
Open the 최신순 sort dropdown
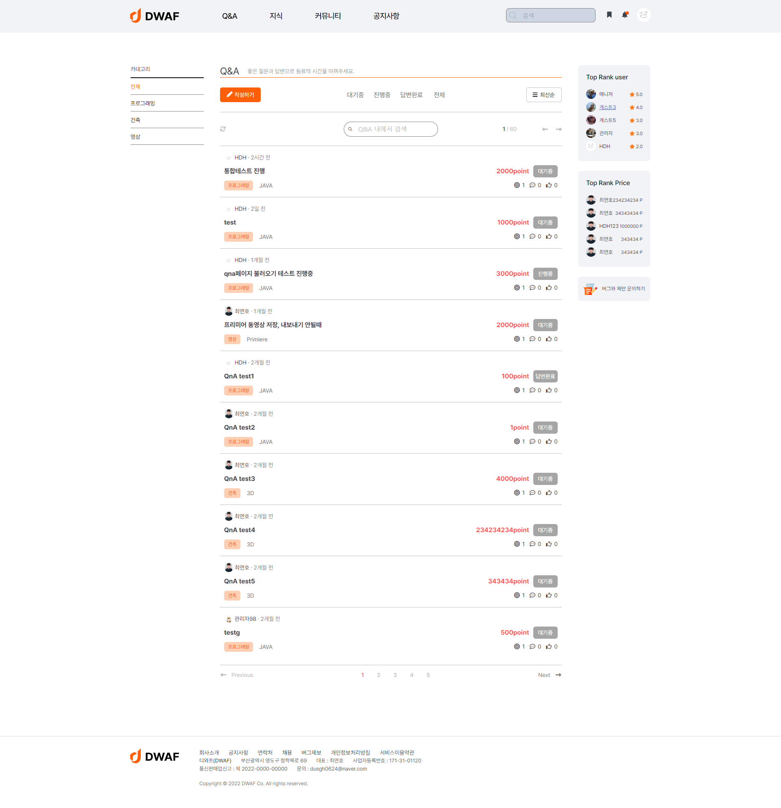coord(543,95)
